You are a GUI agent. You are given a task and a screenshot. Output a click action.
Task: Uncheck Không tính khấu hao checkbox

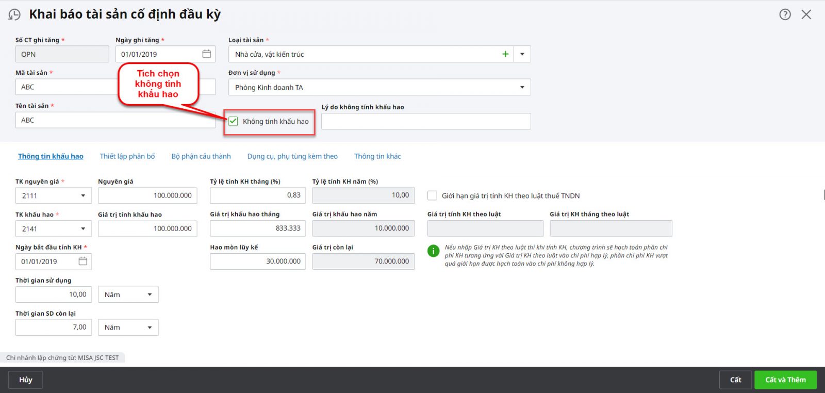pyautogui.click(x=234, y=121)
